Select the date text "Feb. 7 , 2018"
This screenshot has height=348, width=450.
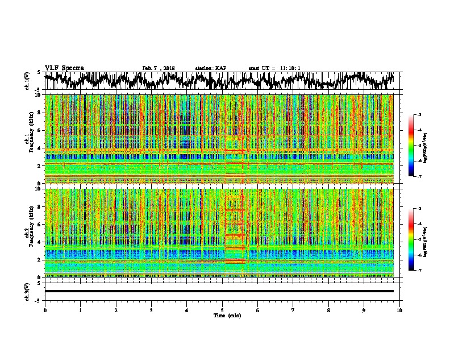(159, 68)
